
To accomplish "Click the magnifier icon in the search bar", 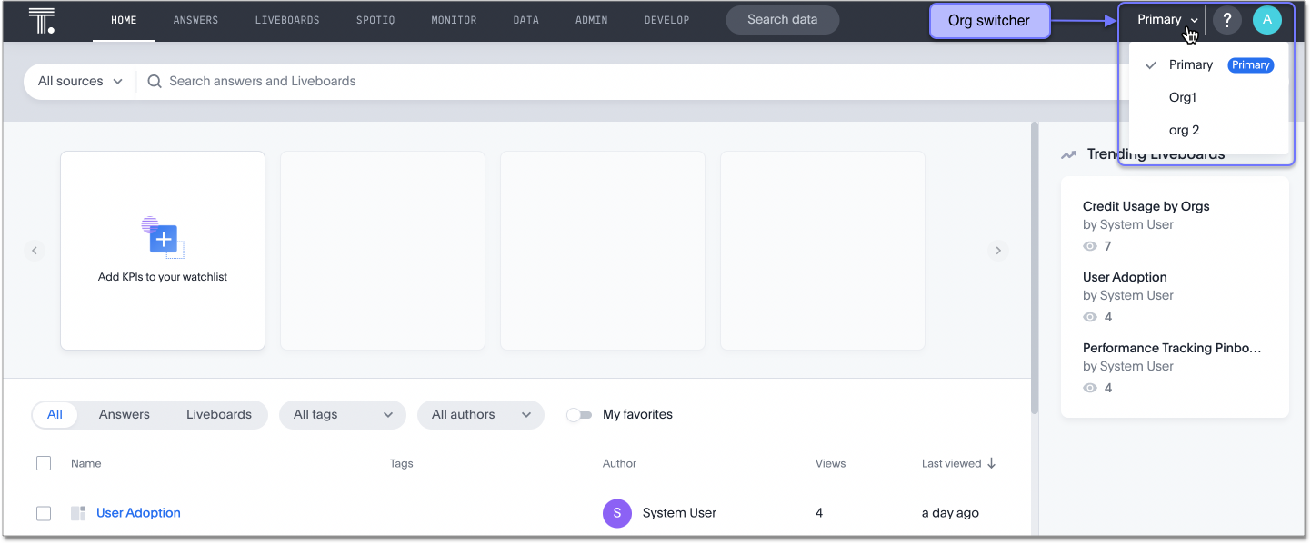I will [154, 81].
